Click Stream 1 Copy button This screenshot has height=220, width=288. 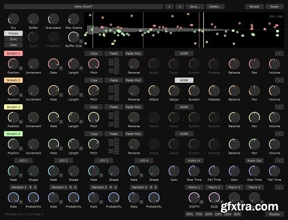click(x=94, y=54)
